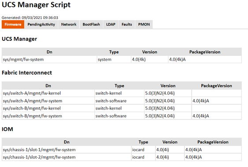Select sys/chassis-1/slot-1/mgmt/fw-system cell
Screen dimensions: 248x167
pyautogui.click(x=67, y=149)
